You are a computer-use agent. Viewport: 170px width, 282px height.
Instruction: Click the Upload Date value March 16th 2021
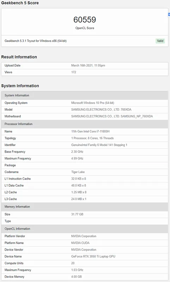pos(88,66)
